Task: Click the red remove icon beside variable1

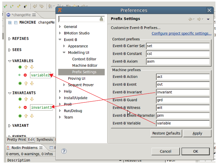Action: tap(25, 75)
